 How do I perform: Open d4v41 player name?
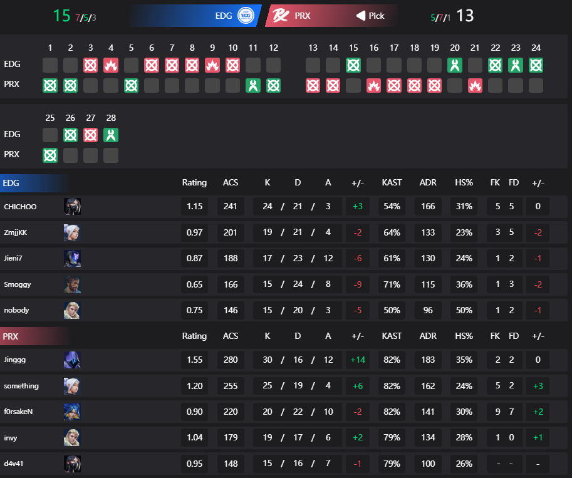point(14,464)
